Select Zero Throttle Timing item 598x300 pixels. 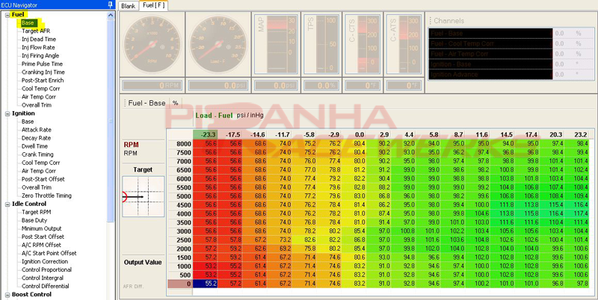[46, 196]
